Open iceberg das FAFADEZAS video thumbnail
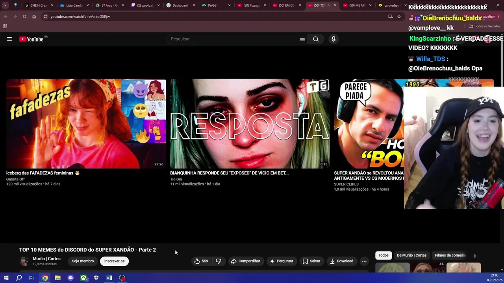Image resolution: width=504 pixels, height=283 pixels. pyautogui.click(x=86, y=124)
